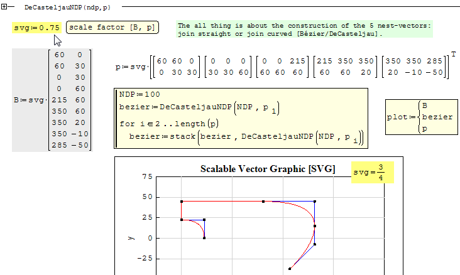The image size is (460, 275).
Task: Click the y axis label on the plot
Action: 131,238
